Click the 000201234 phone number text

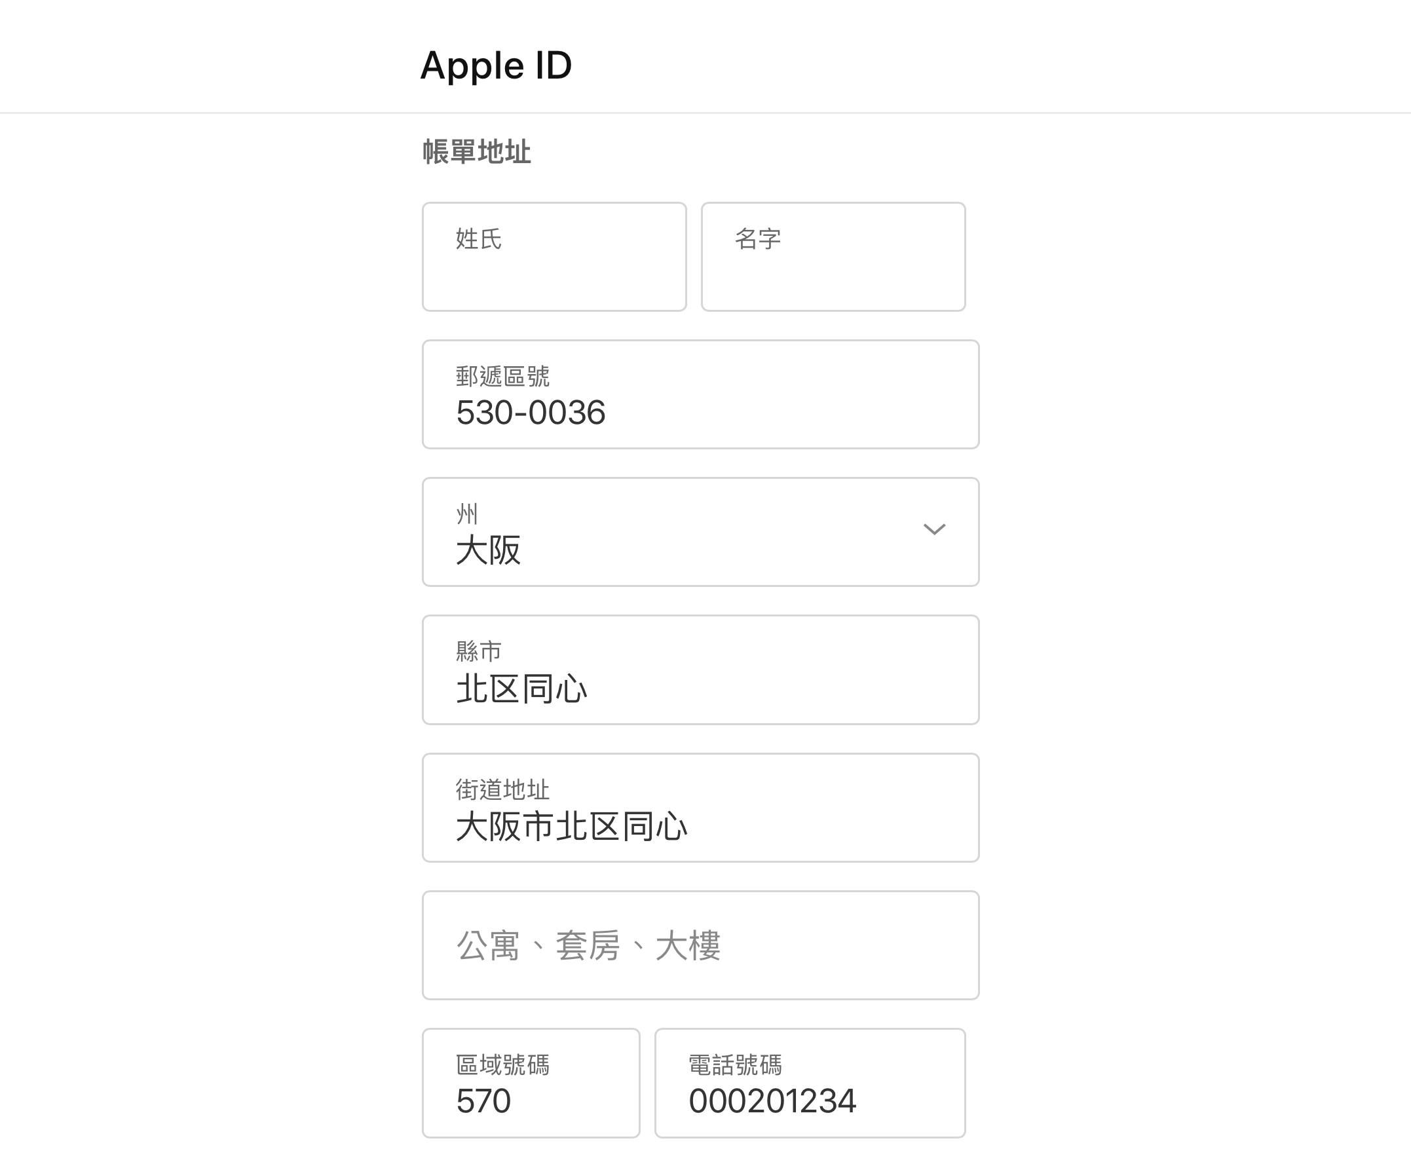coord(773,1101)
